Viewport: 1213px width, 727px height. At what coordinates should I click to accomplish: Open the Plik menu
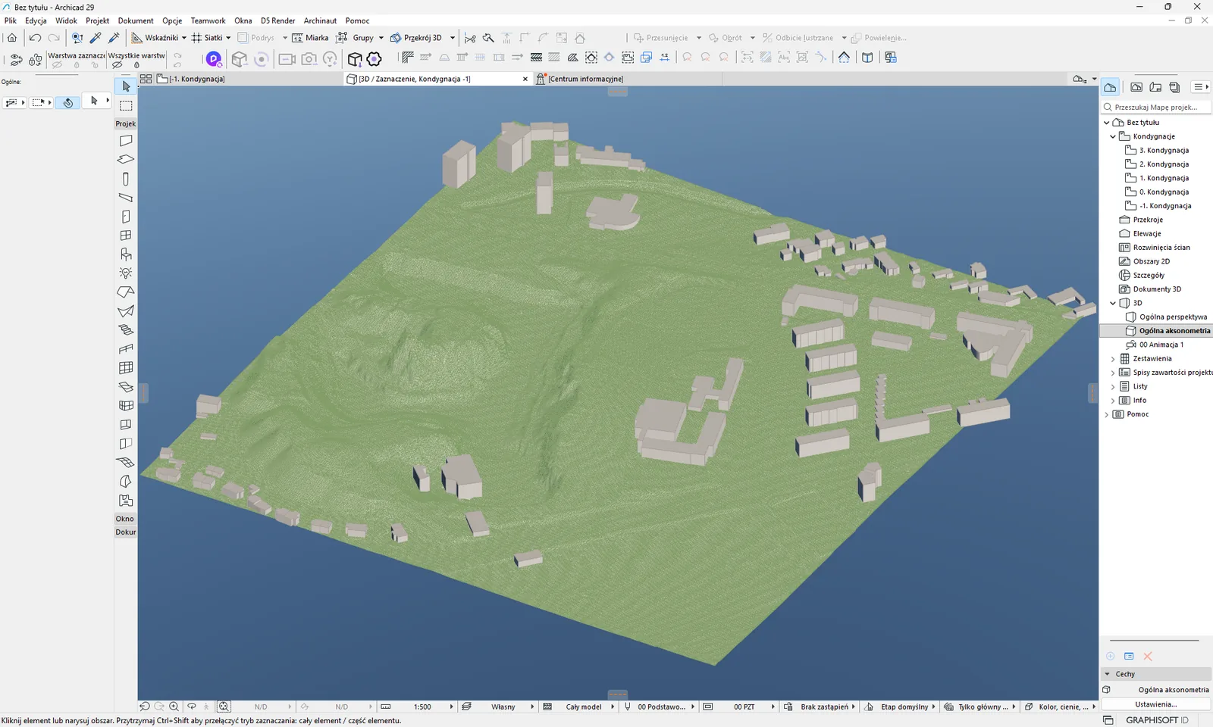click(11, 20)
